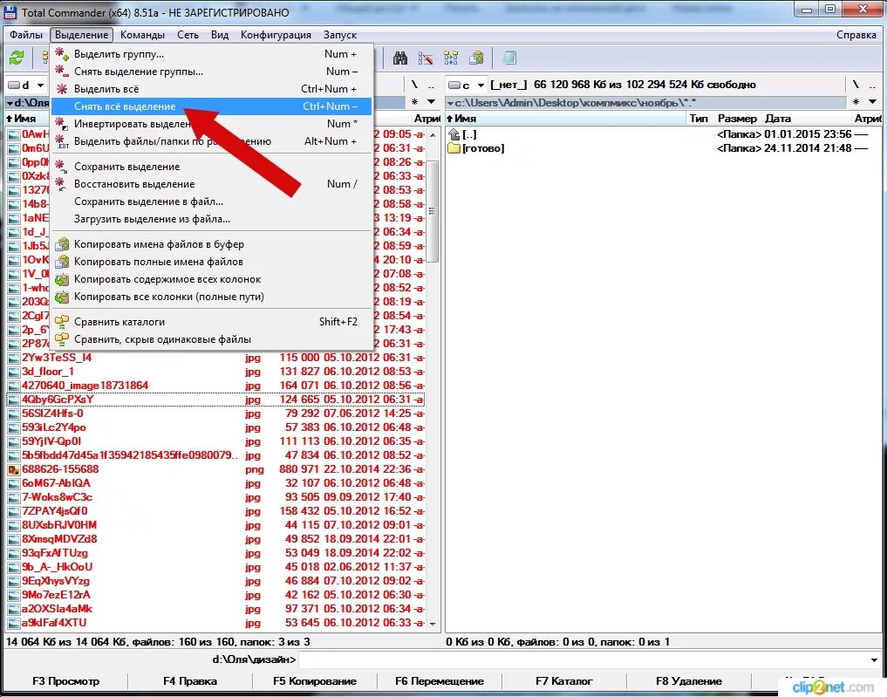Open right panel directory history arrow

[x=873, y=102]
